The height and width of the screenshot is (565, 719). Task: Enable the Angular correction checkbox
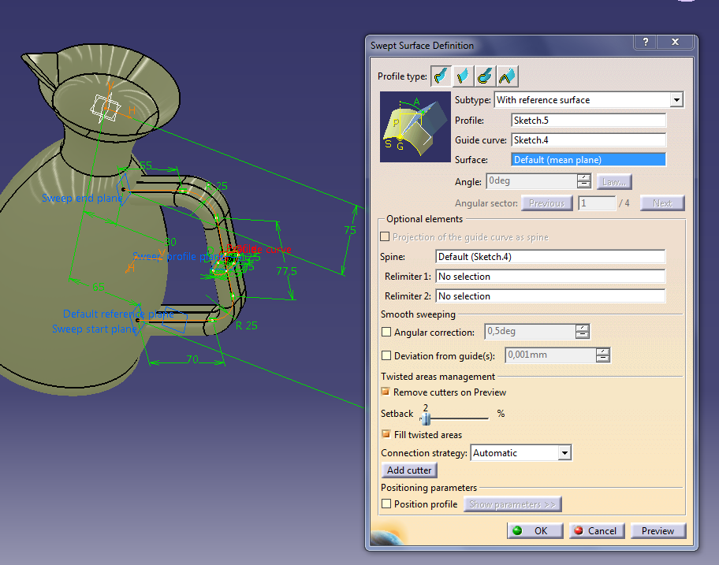coord(386,331)
